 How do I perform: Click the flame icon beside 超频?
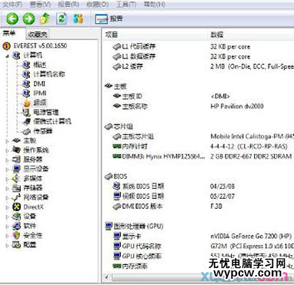[x=26, y=102]
